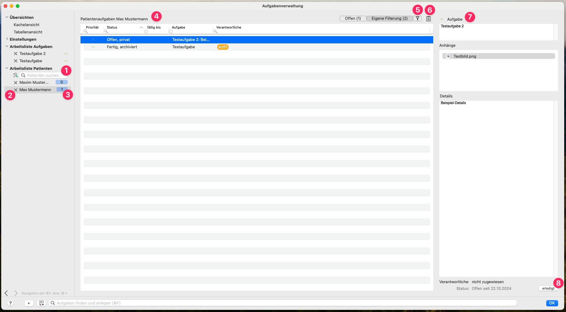Open Kachelansicht view
This screenshot has height=312, width=566.
(x=26, y=25)
